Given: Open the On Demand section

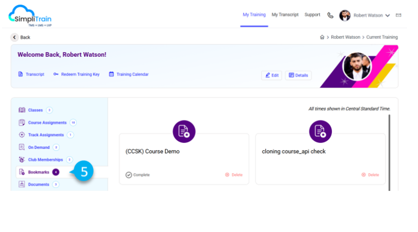Looking at the screenshot, I should coord(39,148).
